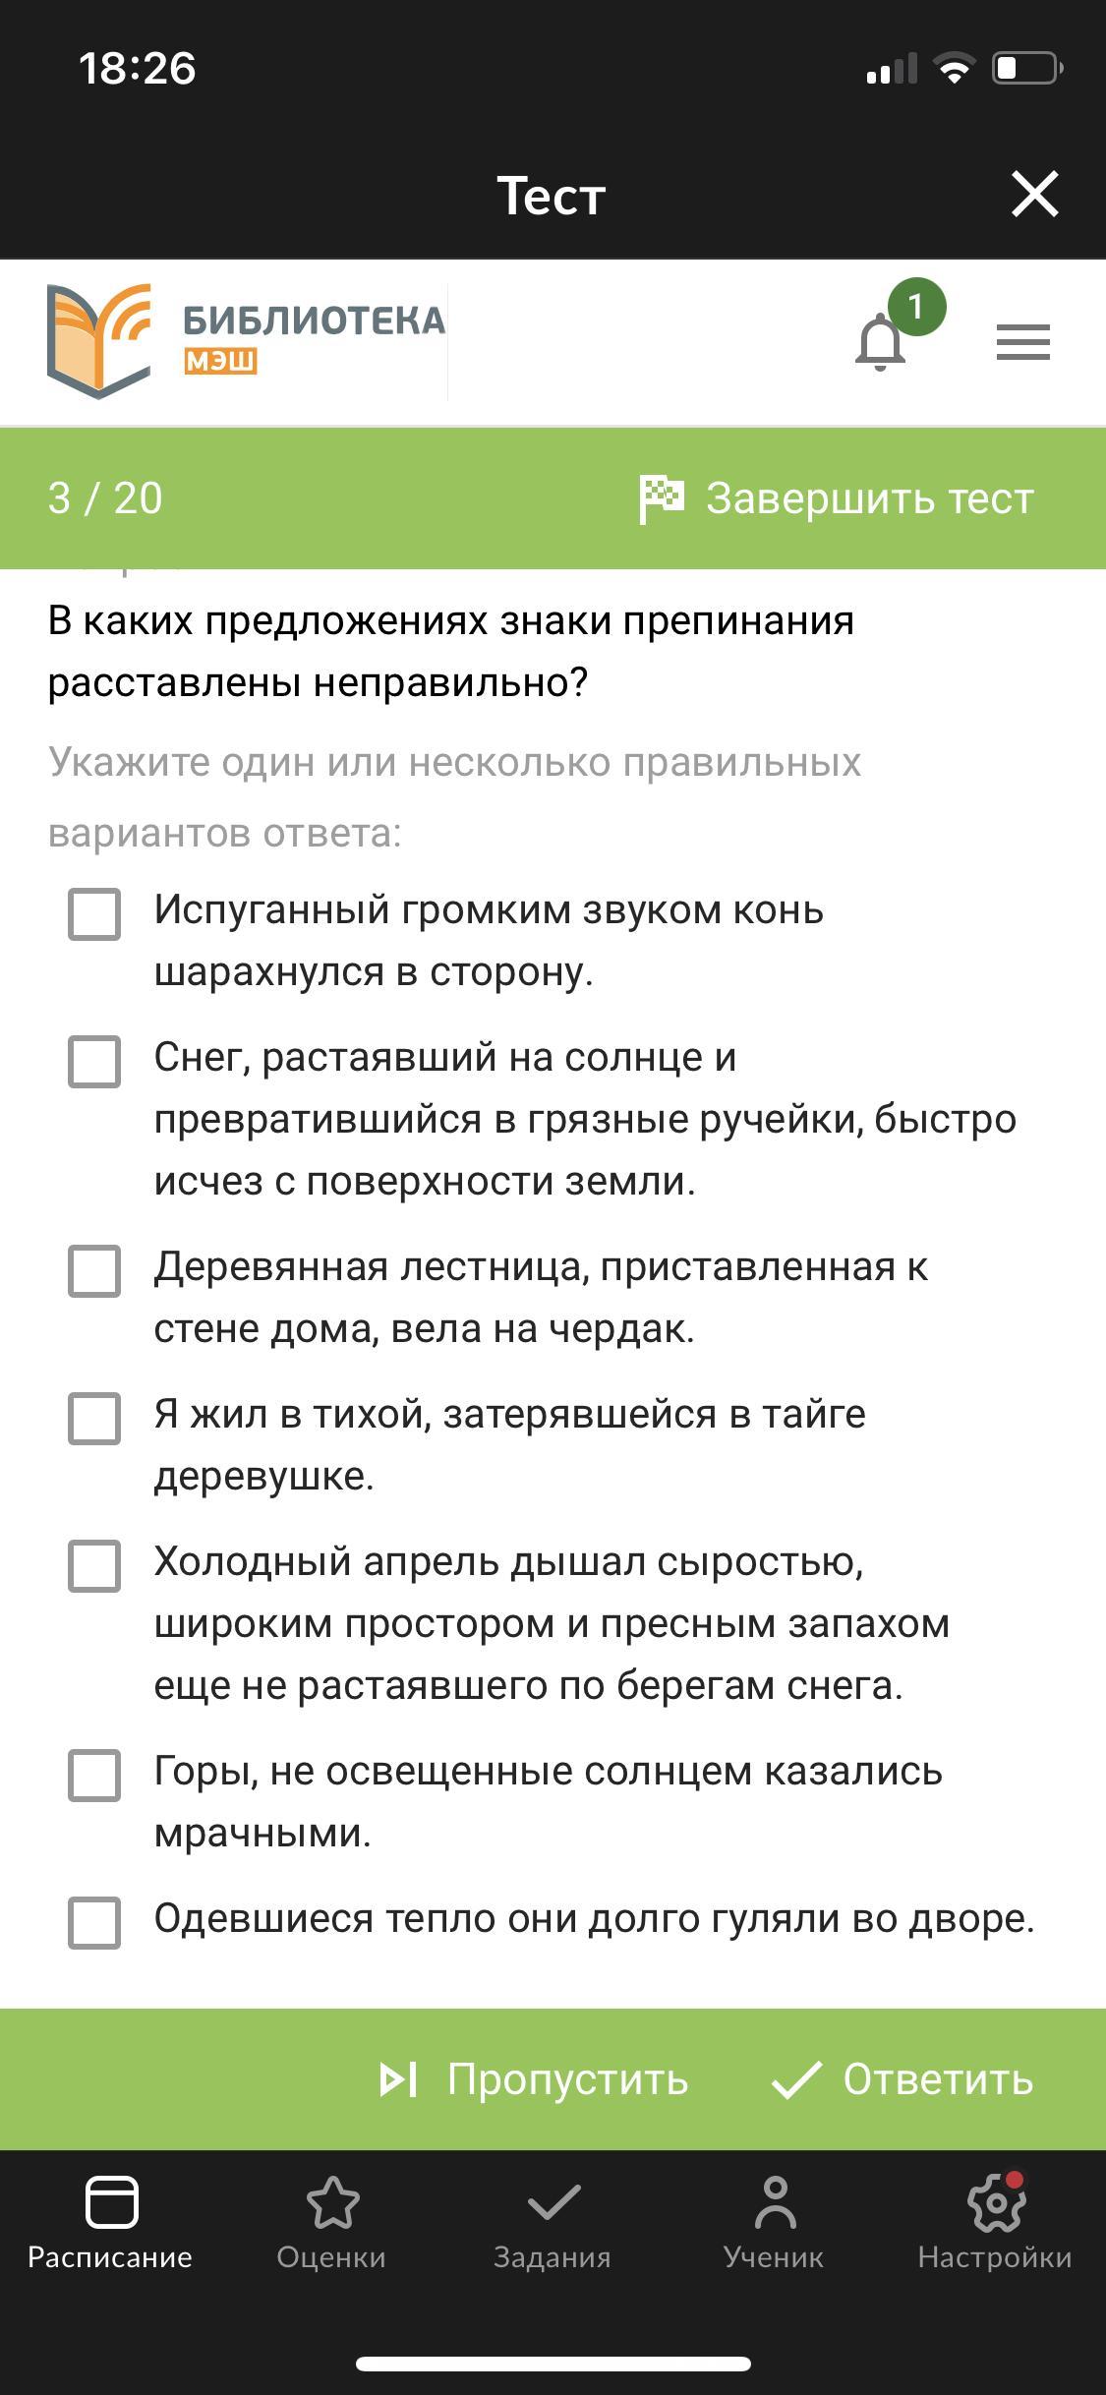This screenshot has height=2395, width=1106.
Task: Tap the Завершить тест link
Action: coord(869,498)
